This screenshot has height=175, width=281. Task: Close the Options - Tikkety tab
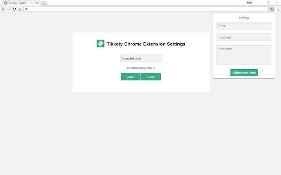point(37,3)
